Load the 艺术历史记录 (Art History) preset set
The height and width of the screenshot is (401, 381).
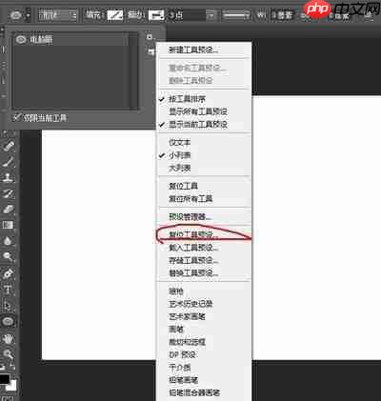204,304
